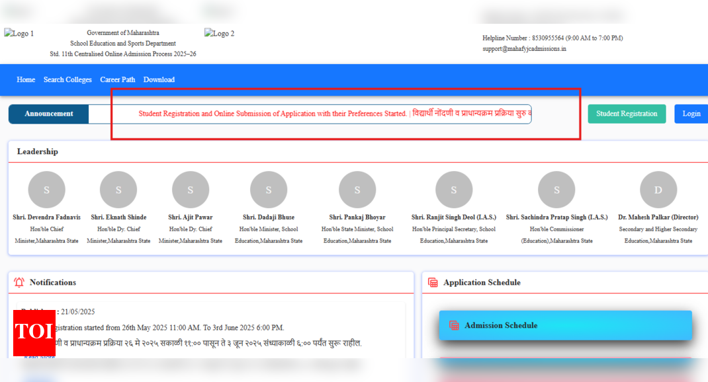Click the Student Registration button

point(626,114)
